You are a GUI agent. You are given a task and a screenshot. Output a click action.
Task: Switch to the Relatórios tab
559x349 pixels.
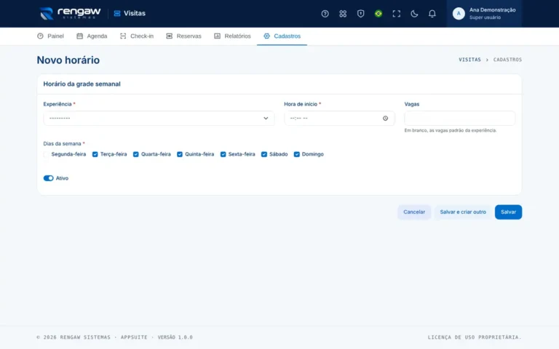pyautogui.click(x=232, y=36)
